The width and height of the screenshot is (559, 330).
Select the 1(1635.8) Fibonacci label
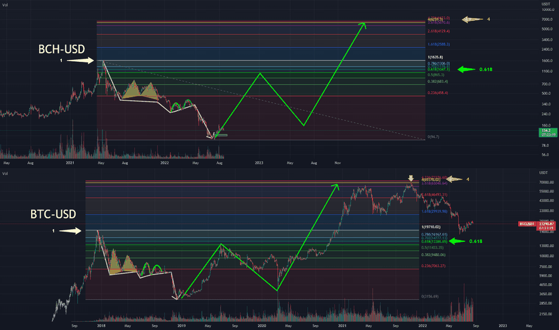tap(435, 58)
